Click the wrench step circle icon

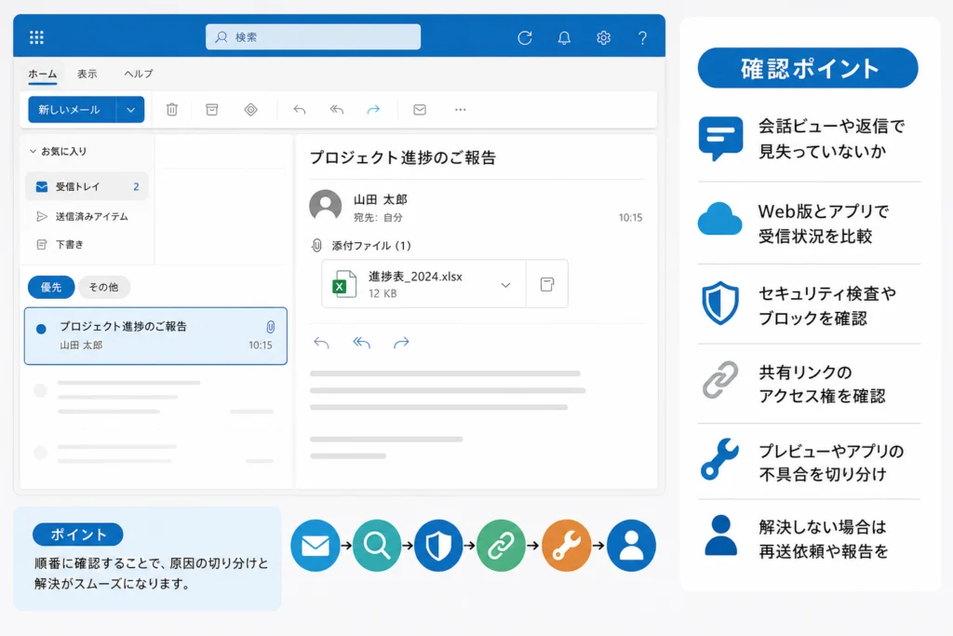tap(567, 546)
